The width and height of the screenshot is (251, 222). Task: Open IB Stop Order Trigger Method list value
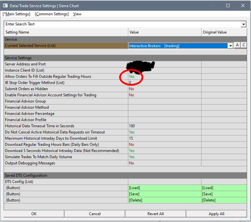pyautogui.click(x=164, y=83)
